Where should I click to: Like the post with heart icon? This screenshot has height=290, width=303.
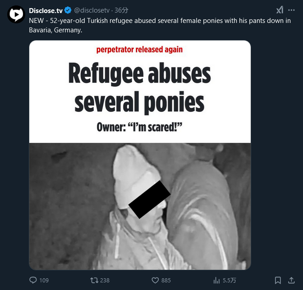[x=155, y=280]
